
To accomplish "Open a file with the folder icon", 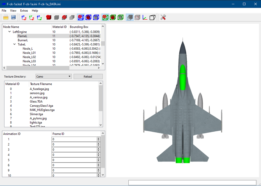I will pos(6,17).
